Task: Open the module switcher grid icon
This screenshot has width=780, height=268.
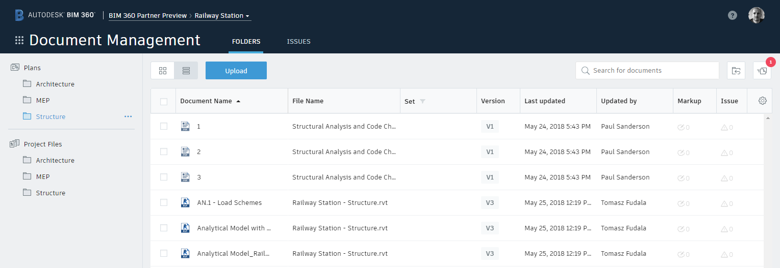Action: (x=19, y=41)
